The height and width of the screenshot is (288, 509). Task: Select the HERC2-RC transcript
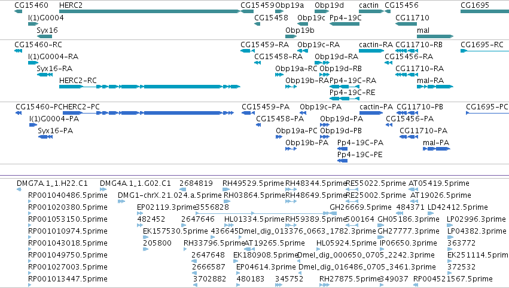click(150, 87)
